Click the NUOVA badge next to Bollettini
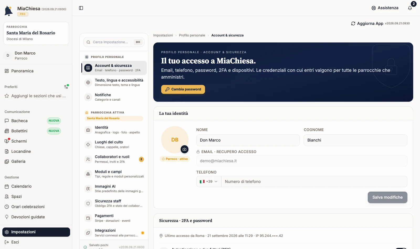The height and width of the screenshot is (249, 420). 54,131
